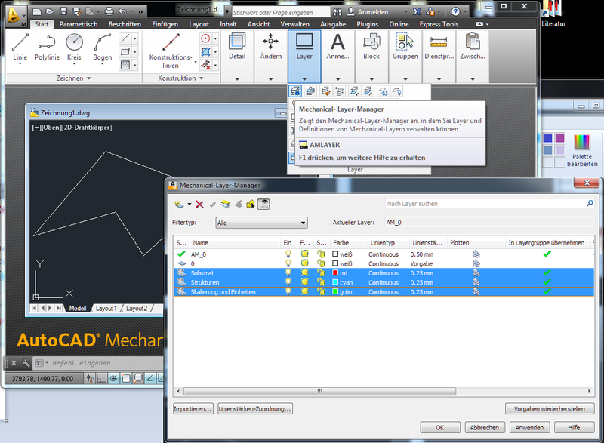Click the yellow layer group icon in Layer-Manager toolbar
The height and width of the screenshot is (443, 604).
tap(225, 204)
